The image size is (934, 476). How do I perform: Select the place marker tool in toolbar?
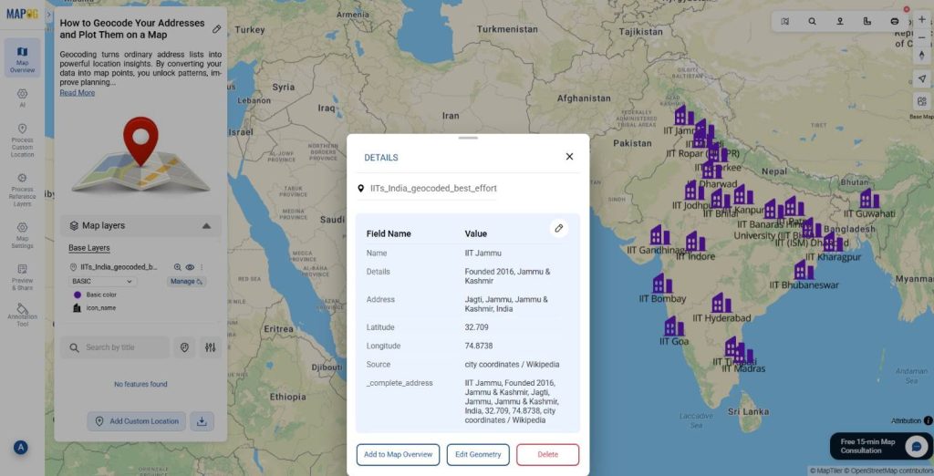840,22
